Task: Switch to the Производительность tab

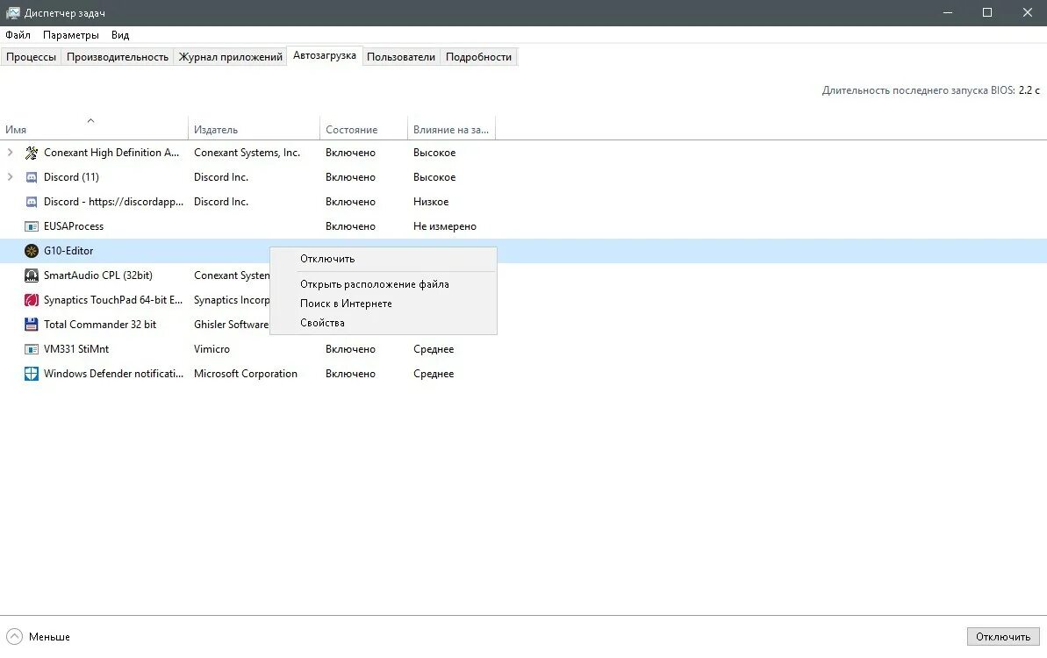Action: 118,57
